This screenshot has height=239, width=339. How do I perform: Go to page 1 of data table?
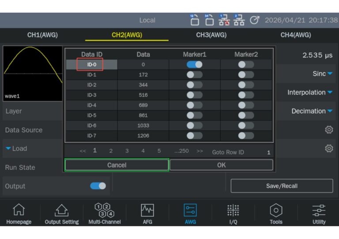[x=95, y=151]
